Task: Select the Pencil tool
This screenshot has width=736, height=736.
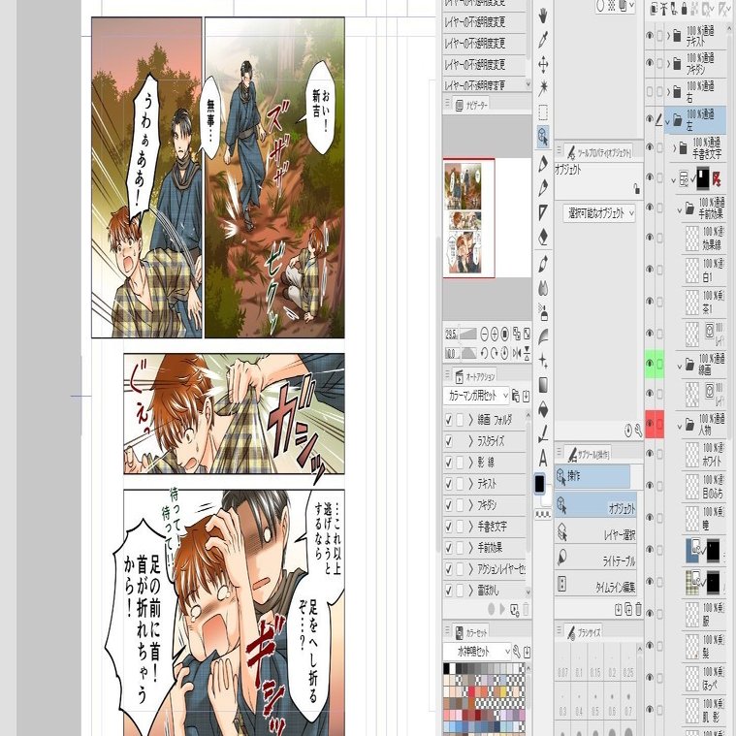Action: [x=543, y=188]
